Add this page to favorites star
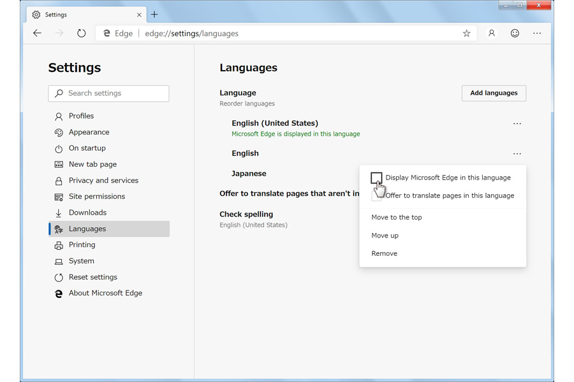The width and height of the screenshot is (574, 382). (x=466, y=34)
